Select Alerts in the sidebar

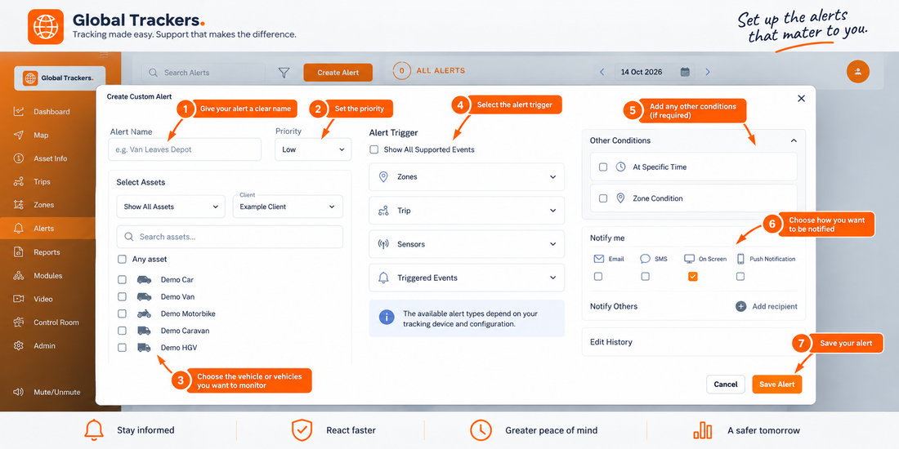[48, 228]
